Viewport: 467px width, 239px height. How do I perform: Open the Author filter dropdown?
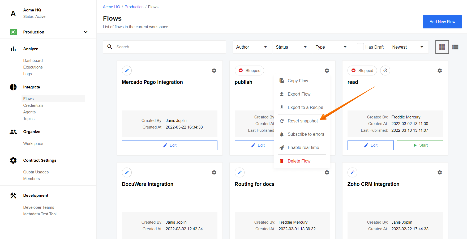pyautogui.click(x=252, y=47)
